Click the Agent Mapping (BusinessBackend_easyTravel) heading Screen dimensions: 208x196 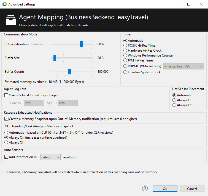coord(83,17)
